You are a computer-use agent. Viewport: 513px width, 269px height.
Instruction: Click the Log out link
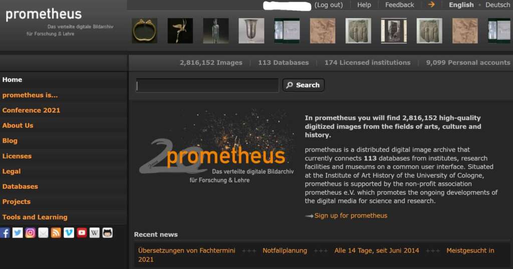329,5
